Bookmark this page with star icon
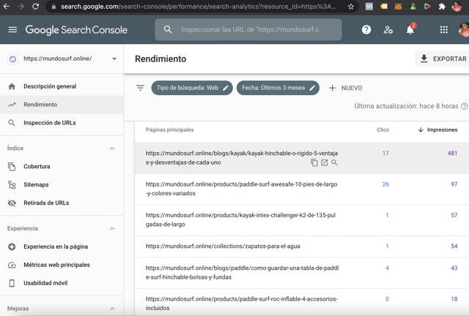Image resolution: width=469 pixels, height=316 pixels. coord(351,7)
